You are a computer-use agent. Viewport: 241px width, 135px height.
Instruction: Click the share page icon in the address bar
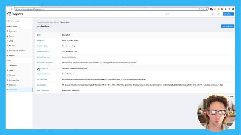point(203,9)
